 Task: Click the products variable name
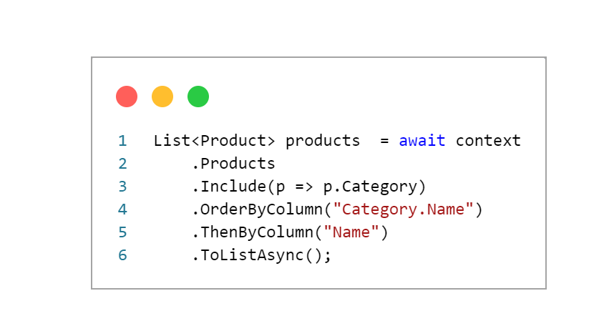pos(323,141)
